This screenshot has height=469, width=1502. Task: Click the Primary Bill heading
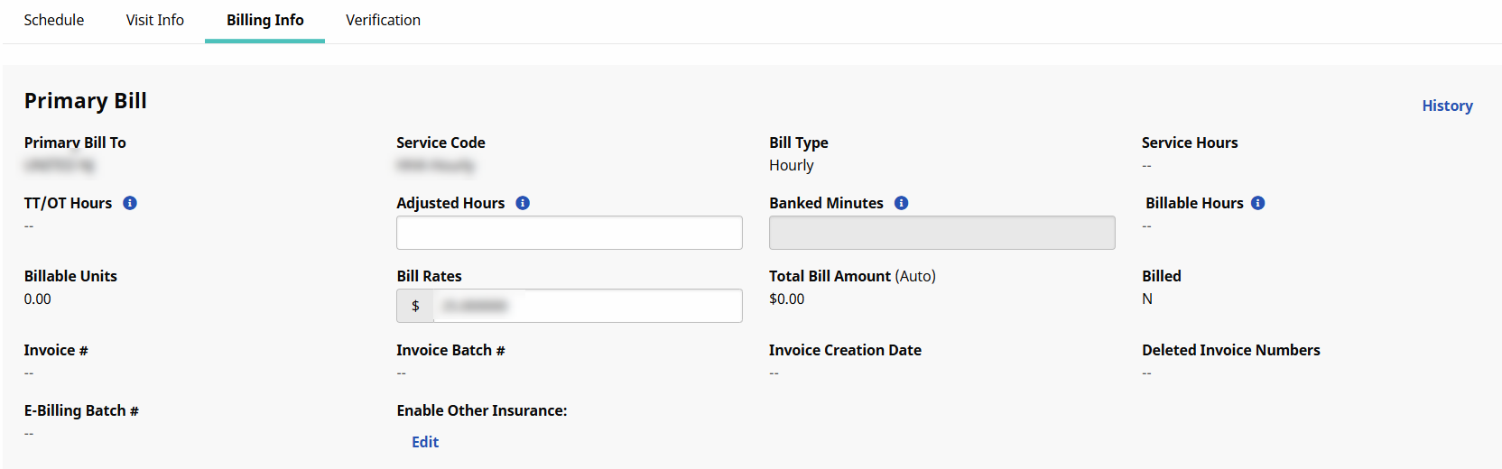[86, 101]
